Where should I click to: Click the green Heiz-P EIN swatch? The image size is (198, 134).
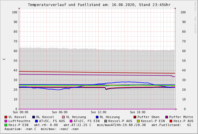tap(6, 125)
